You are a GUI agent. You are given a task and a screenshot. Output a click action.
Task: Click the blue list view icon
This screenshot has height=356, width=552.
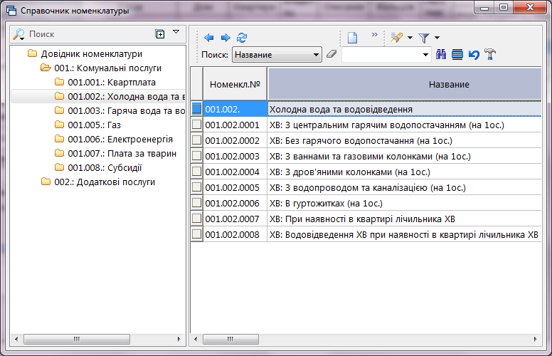457,55
